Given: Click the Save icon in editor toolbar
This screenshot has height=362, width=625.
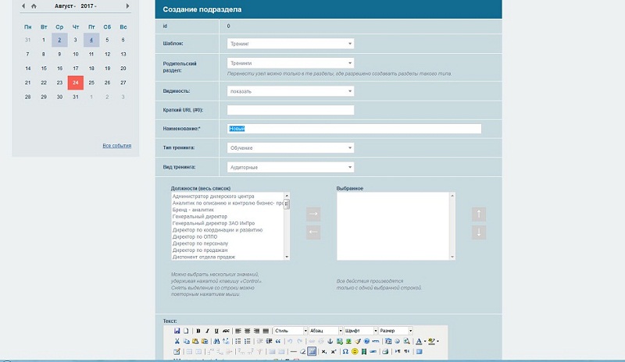Looking at the screenshot, I should (177, 331).
